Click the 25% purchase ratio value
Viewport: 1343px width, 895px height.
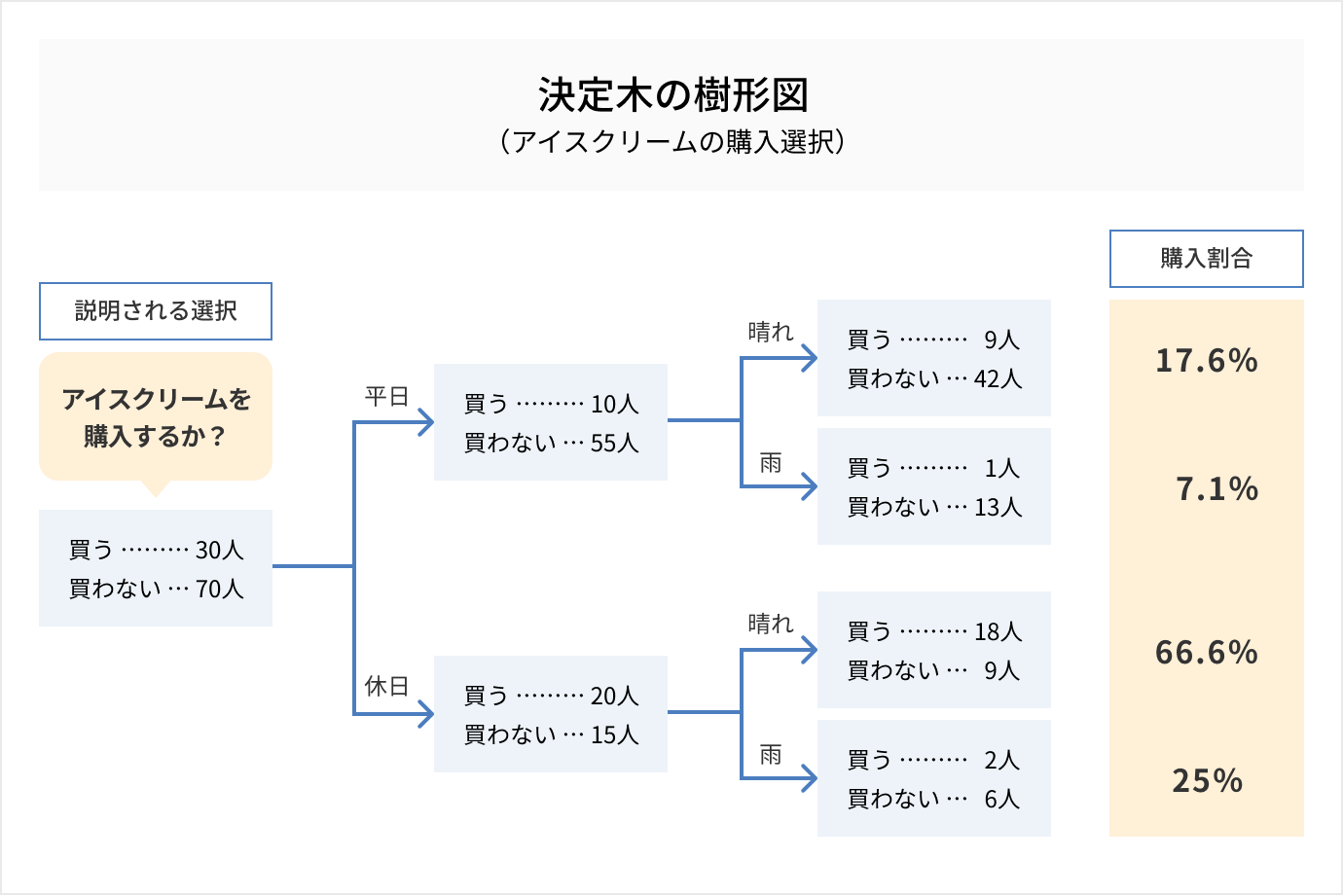point(1207,780)
